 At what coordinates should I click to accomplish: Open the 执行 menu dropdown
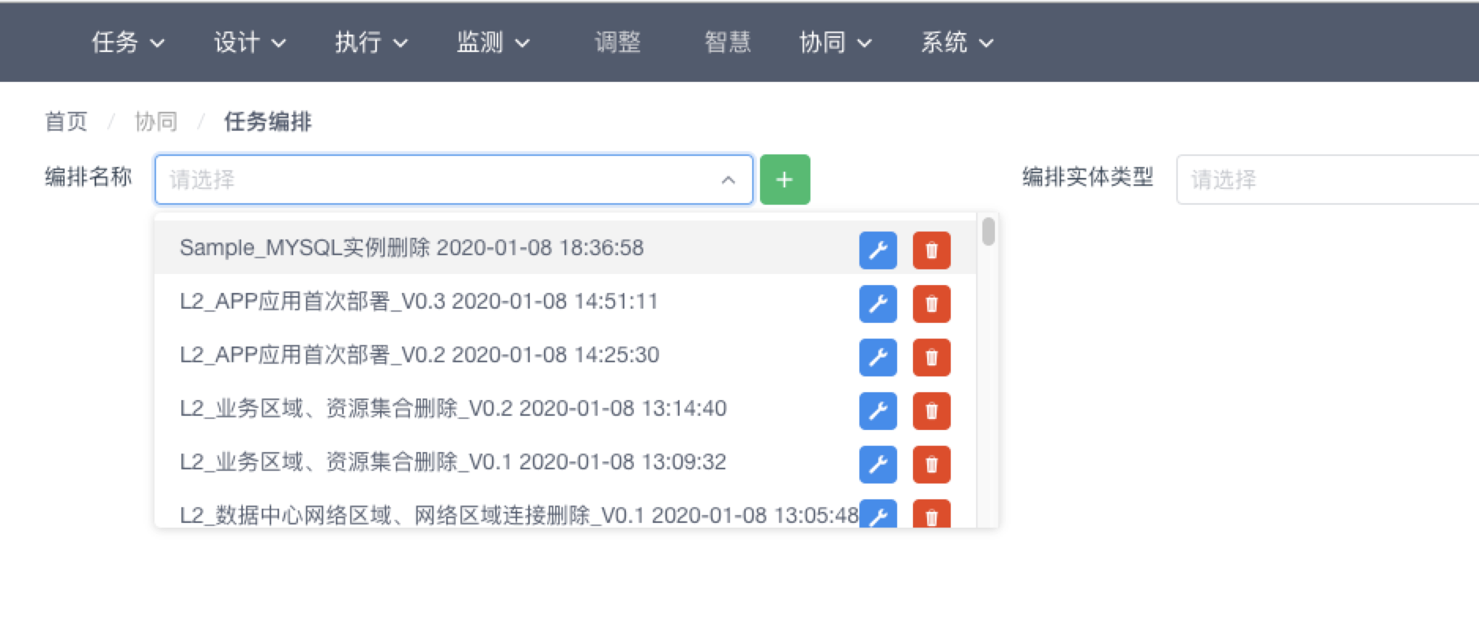tap(371, 43)
